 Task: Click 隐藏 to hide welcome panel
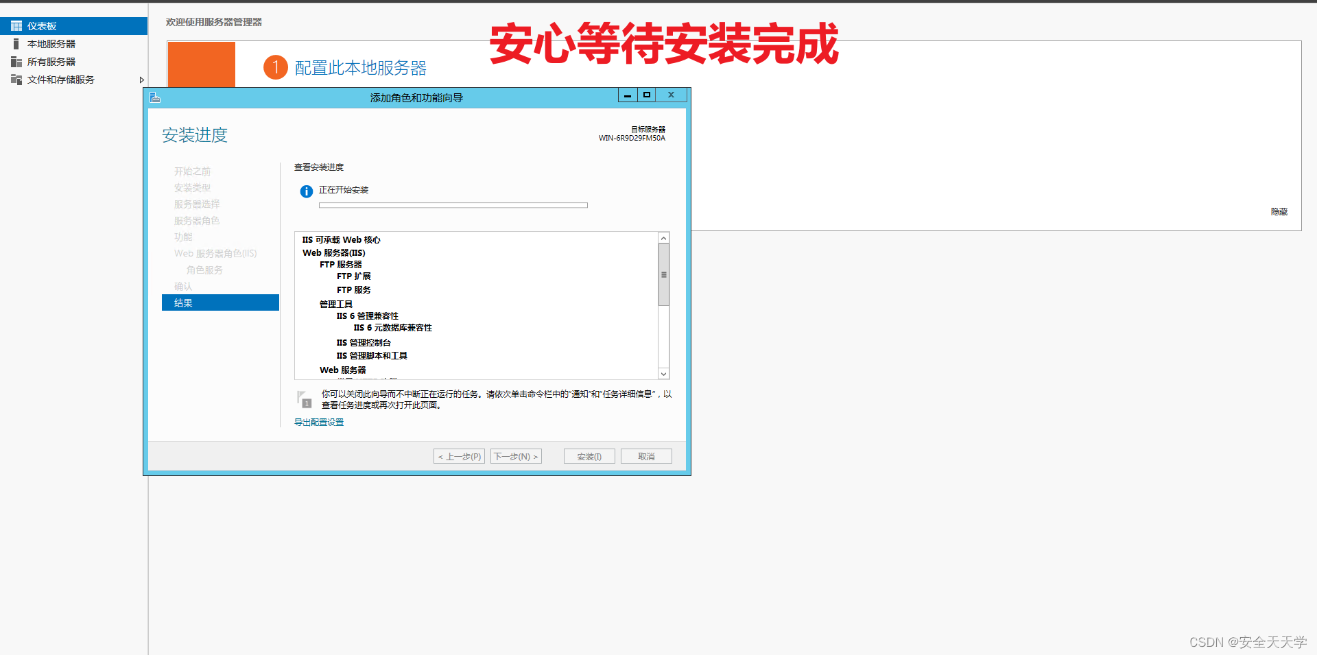1279,212
